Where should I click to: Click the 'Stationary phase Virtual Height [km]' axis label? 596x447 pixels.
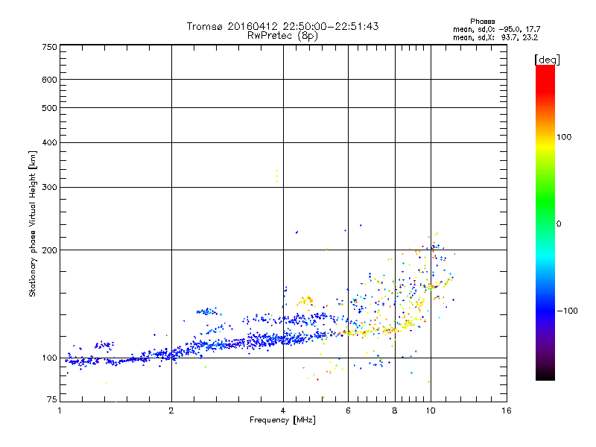[33, 224]
